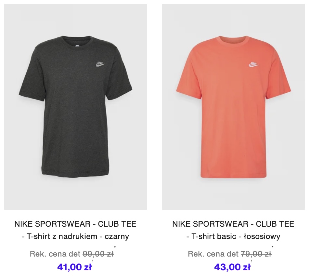
Task: Open the right NIKE SPORTSWEAR - CLUB TEE title
Action: [233, 224]
